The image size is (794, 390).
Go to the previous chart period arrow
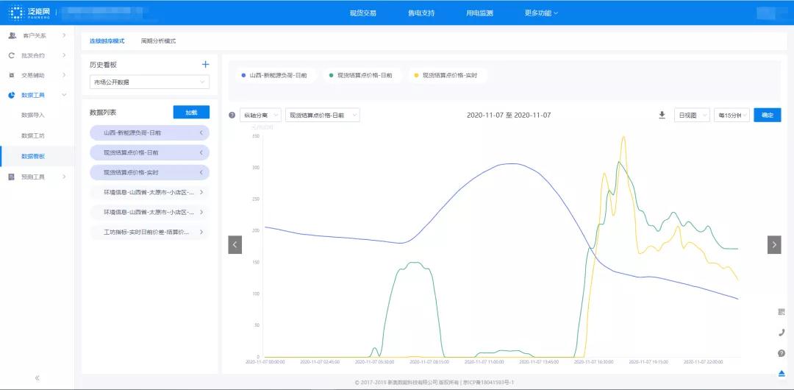click(235, 245)
